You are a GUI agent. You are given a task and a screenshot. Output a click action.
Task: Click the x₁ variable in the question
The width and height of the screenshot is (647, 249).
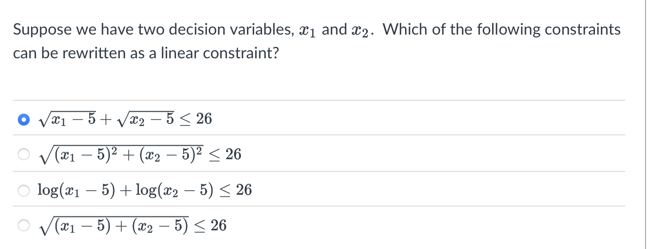pos(308,31)
